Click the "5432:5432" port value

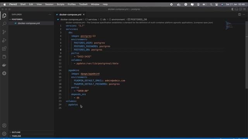[x=84, y=57]
